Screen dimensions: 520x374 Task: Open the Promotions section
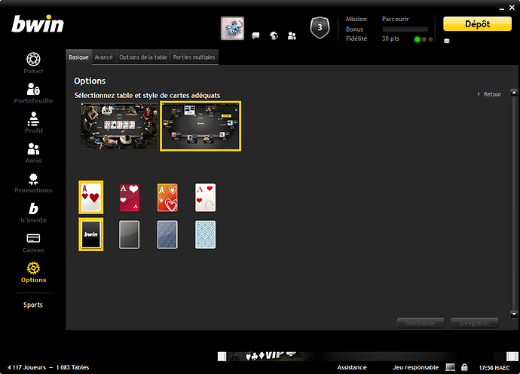click(33, 182)
